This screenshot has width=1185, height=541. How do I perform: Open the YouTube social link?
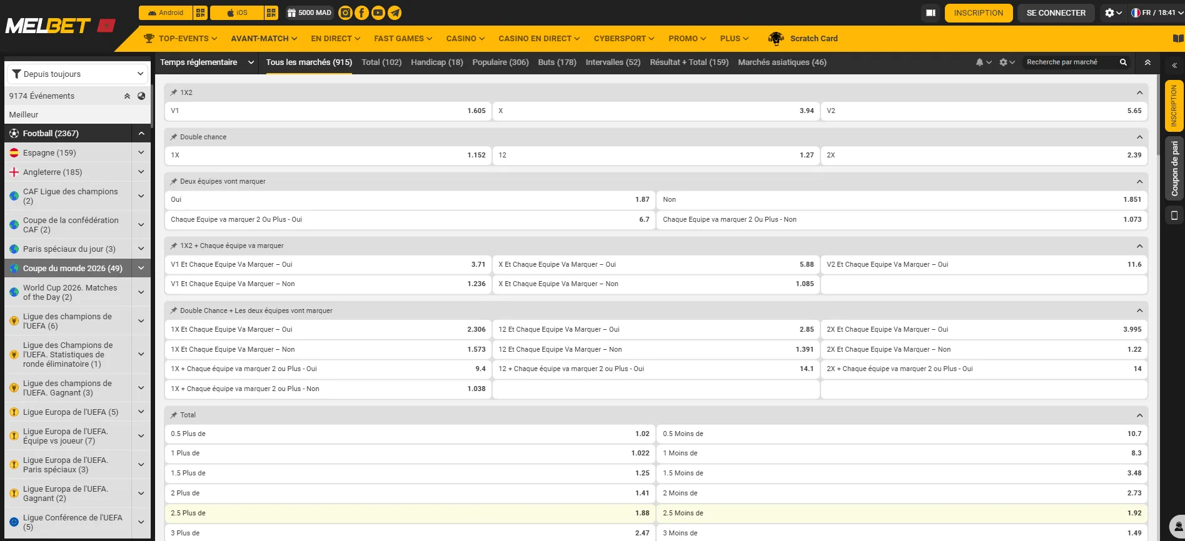pos(378,12)
